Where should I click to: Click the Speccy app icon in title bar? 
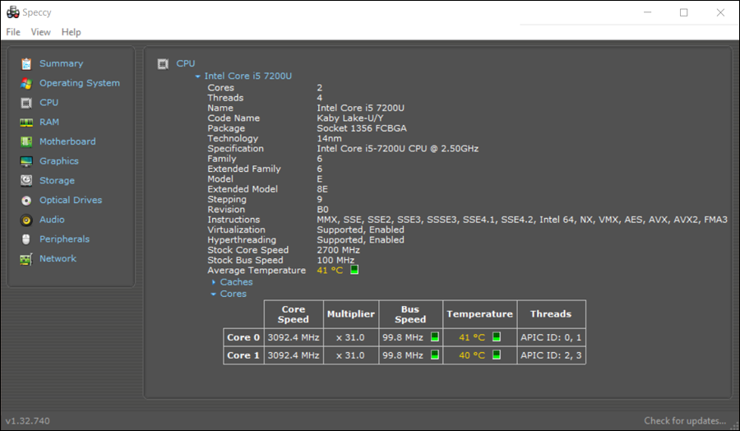[12, 12]
